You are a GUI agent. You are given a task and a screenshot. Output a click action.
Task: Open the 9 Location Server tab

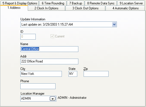[131, 3]
